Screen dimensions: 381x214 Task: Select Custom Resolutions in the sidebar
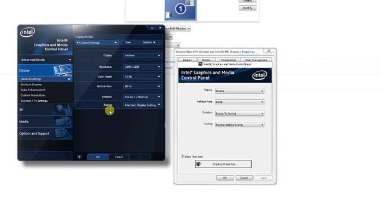point(33,95)
